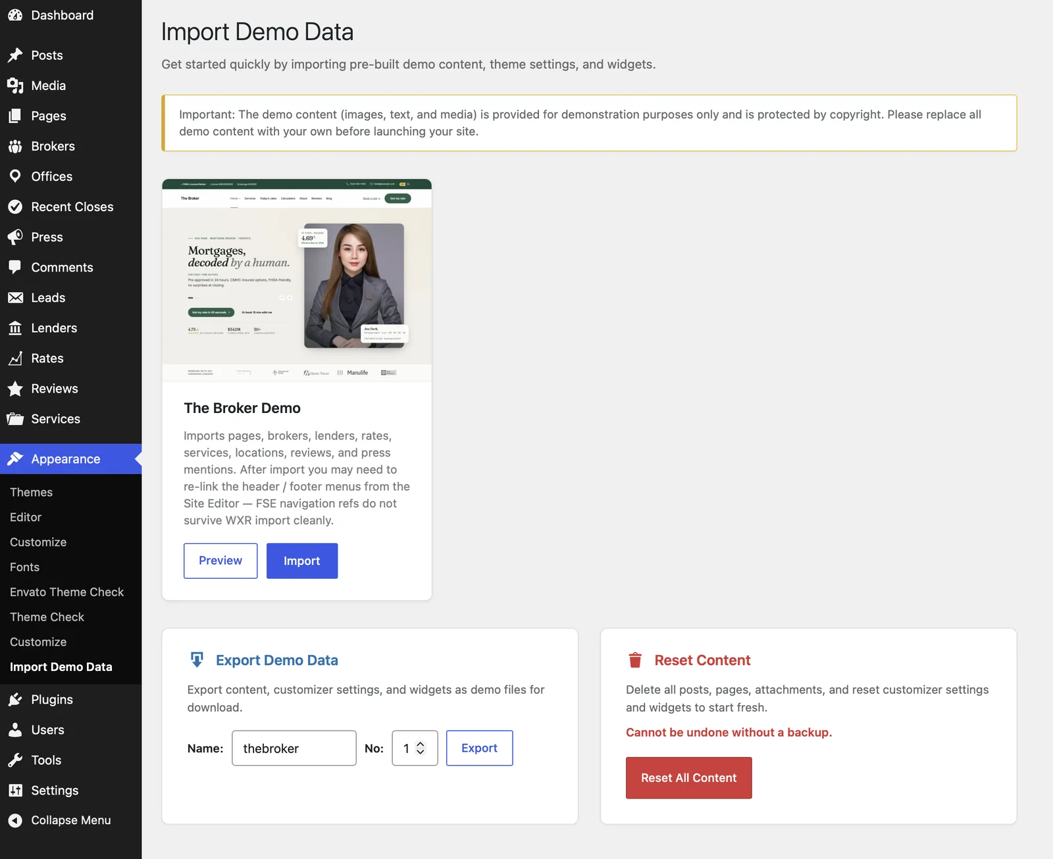
Task: Click the Name field containing thebroker
Action: (x=294, y=748)
